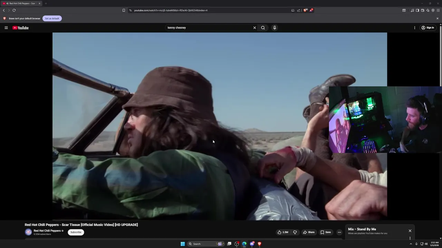The width and height of the screenshot is (442, 248).
Task: Share this page from address bar icon
Action: point(299,10)
